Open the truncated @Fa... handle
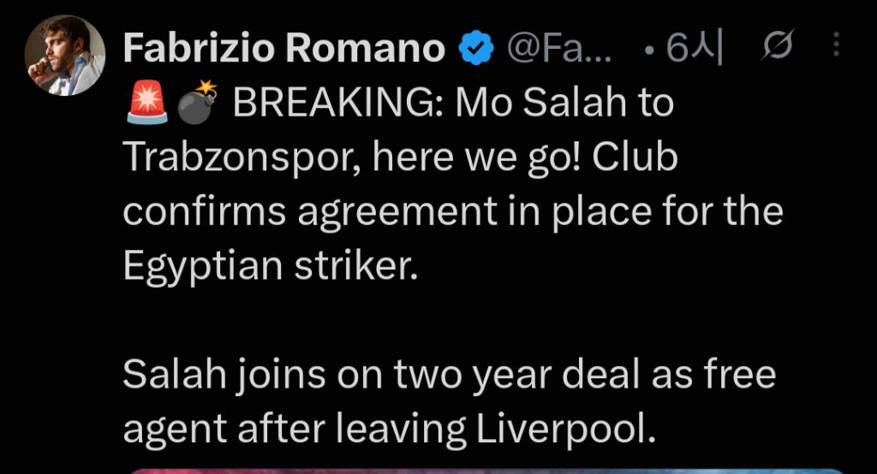This screenshot has width=877, height=474. [559, 48]
